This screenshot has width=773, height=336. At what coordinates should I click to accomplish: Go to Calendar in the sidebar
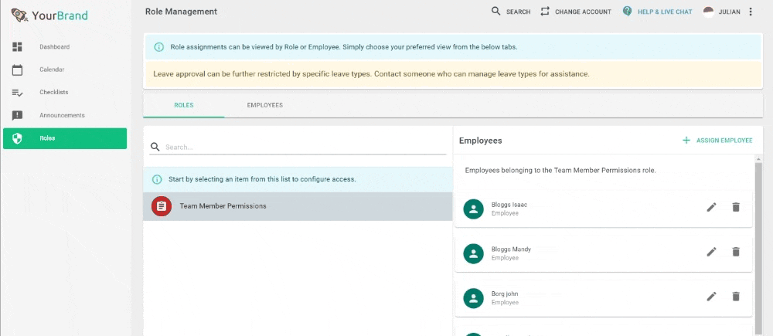[x=52, y=70]
